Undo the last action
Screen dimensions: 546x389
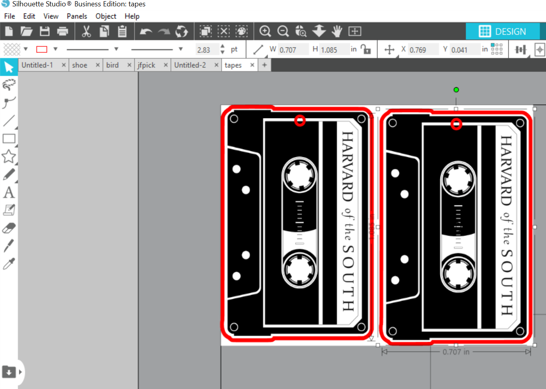(146, 31)
